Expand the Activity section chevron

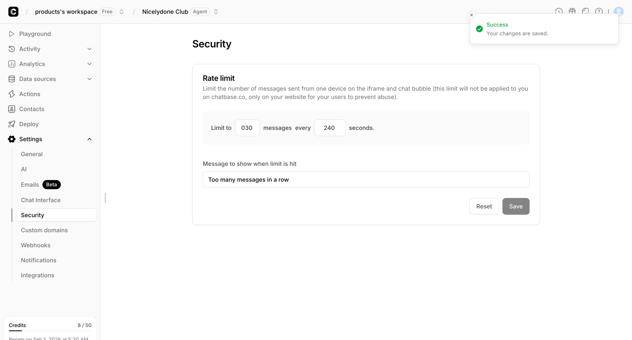pyautogui.click(x=89, y=49)
